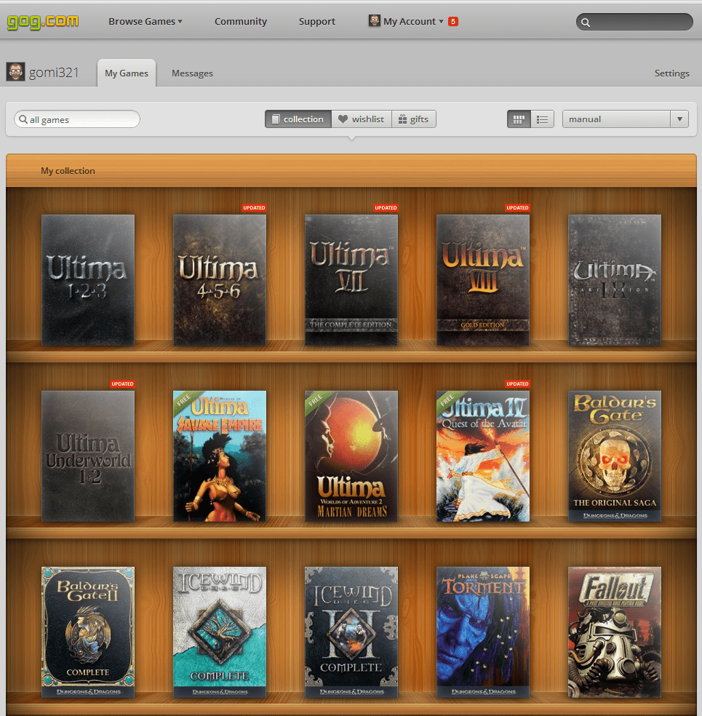This screenshot has height=716, width=702.
Task: Open Baldur's Gate II Complete cover
Action: [x=88, y=632]
